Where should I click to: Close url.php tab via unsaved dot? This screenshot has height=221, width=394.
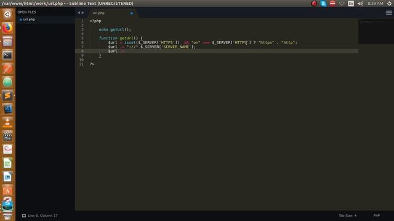(131, 13)
